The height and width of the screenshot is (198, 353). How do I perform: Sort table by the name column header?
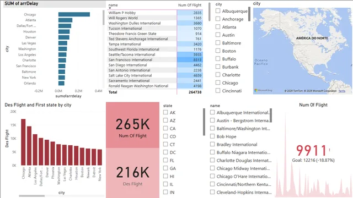[x=113, y=5]
